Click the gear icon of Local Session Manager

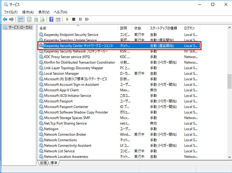[41, 73]
